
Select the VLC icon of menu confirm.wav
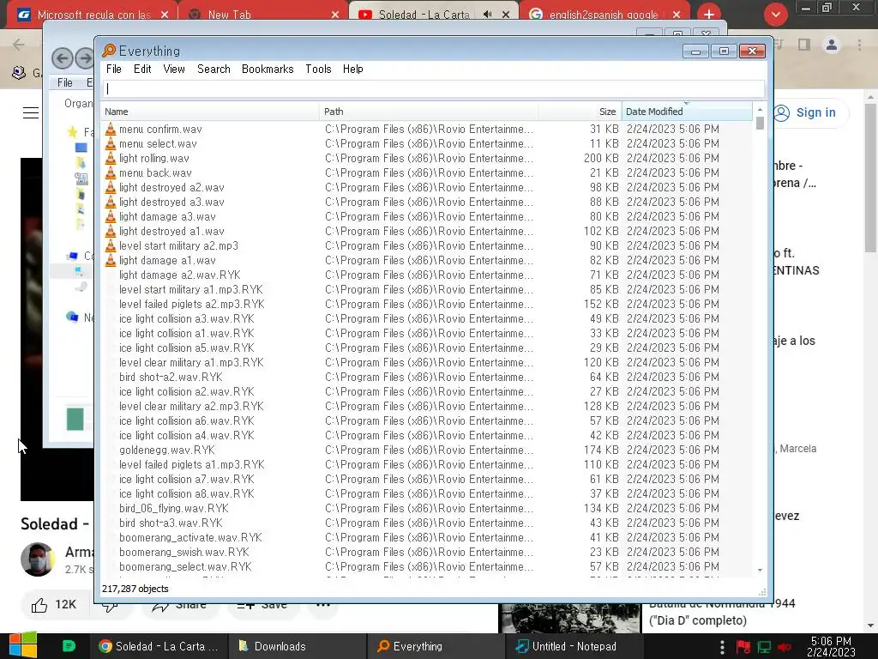(x=111, y=129)
